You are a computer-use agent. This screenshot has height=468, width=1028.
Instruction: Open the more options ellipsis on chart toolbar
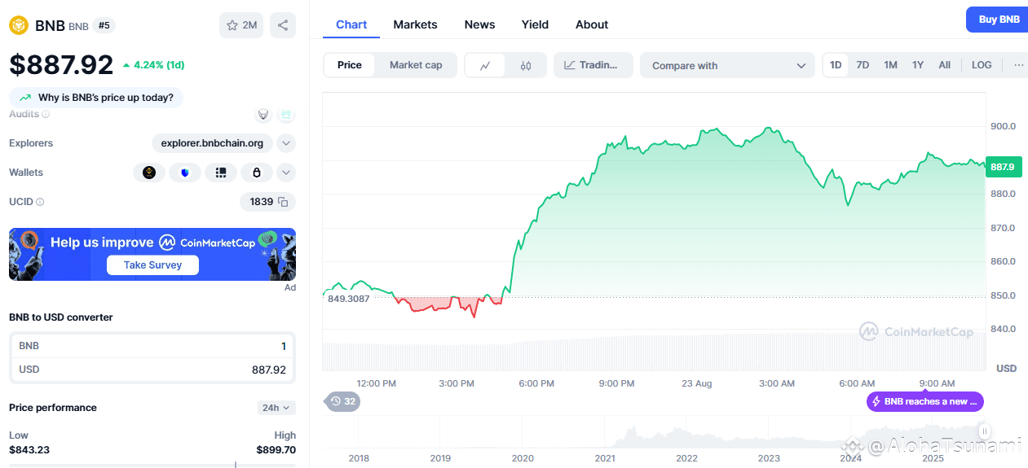pyautogui.click(x=1018, y=65)
